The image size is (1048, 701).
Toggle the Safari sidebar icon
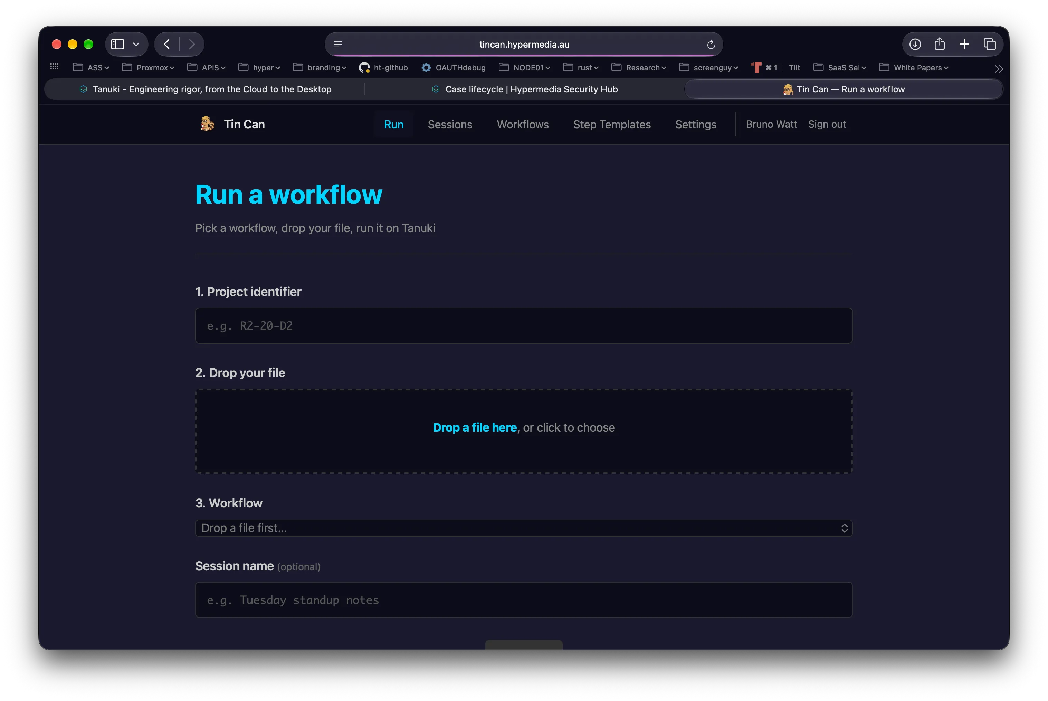[x=117, y=44]
